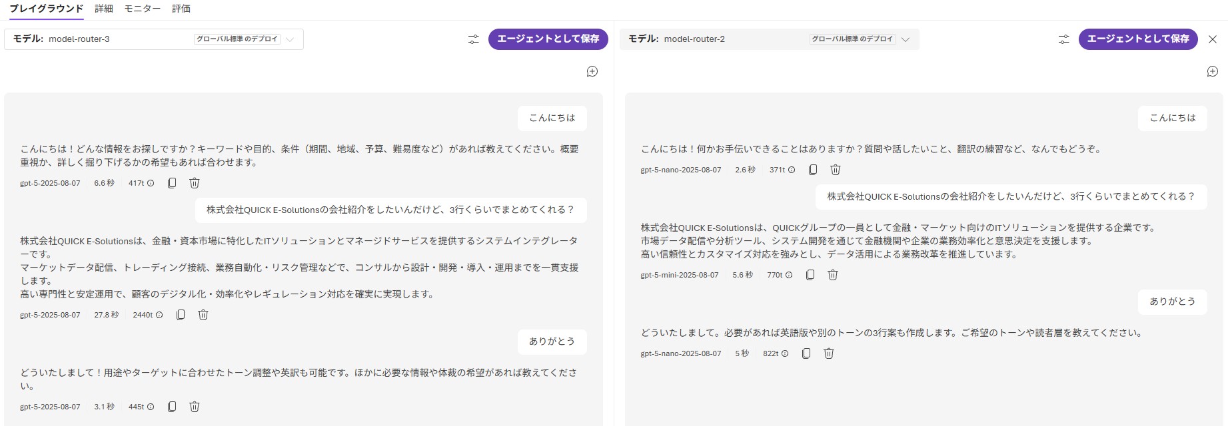Click the gpt-5-mini-2025-08-07 model label
The width and height of the screenshot is (1228, 426).
[x=680, y=275]
